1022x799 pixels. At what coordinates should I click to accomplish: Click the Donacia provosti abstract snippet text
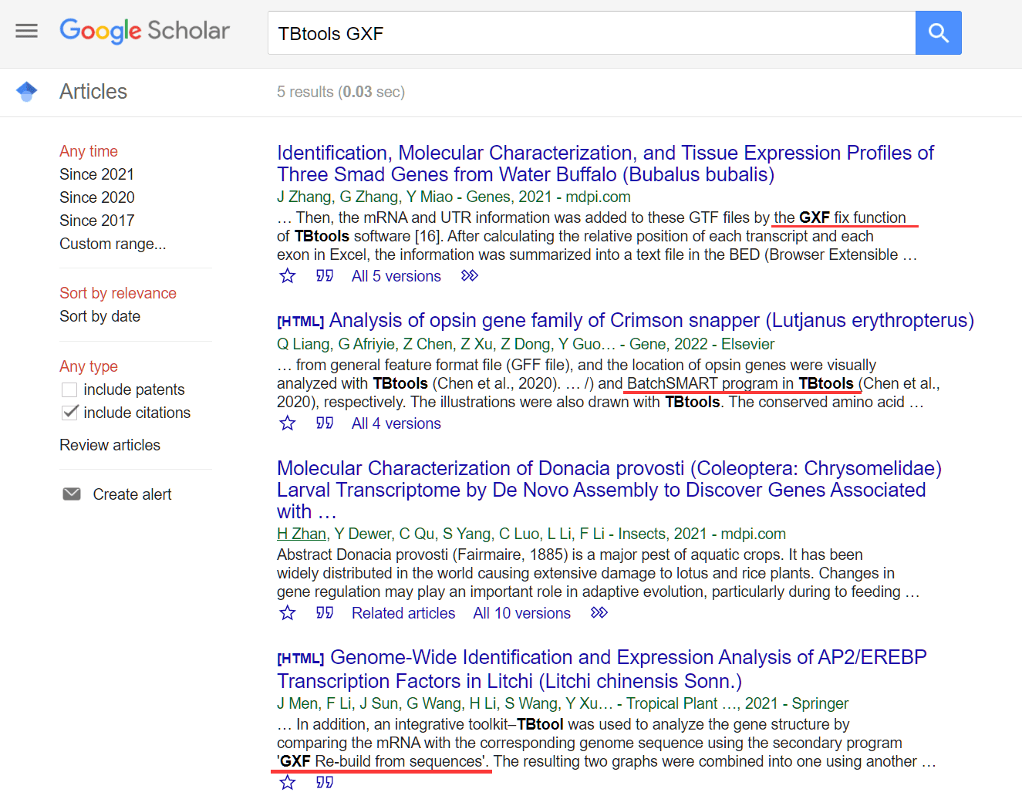[598, 573]
